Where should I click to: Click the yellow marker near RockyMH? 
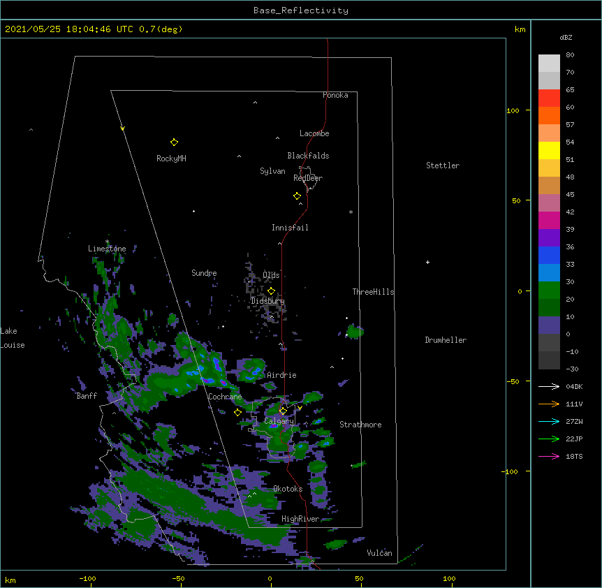[x=174, y=142]
